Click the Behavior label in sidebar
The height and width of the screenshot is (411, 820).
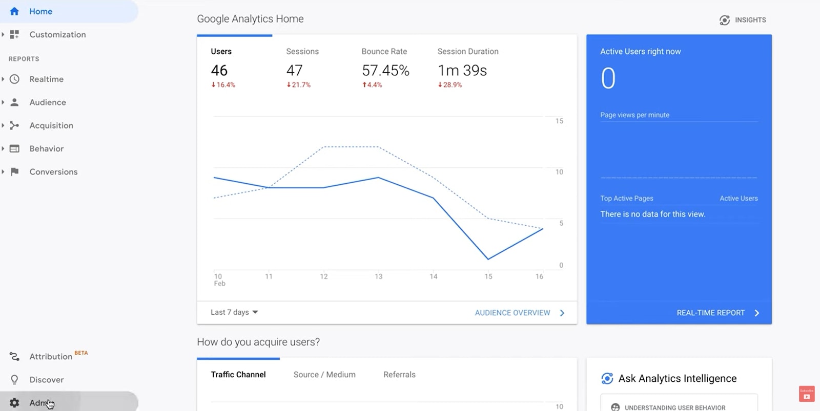point(47,148)
